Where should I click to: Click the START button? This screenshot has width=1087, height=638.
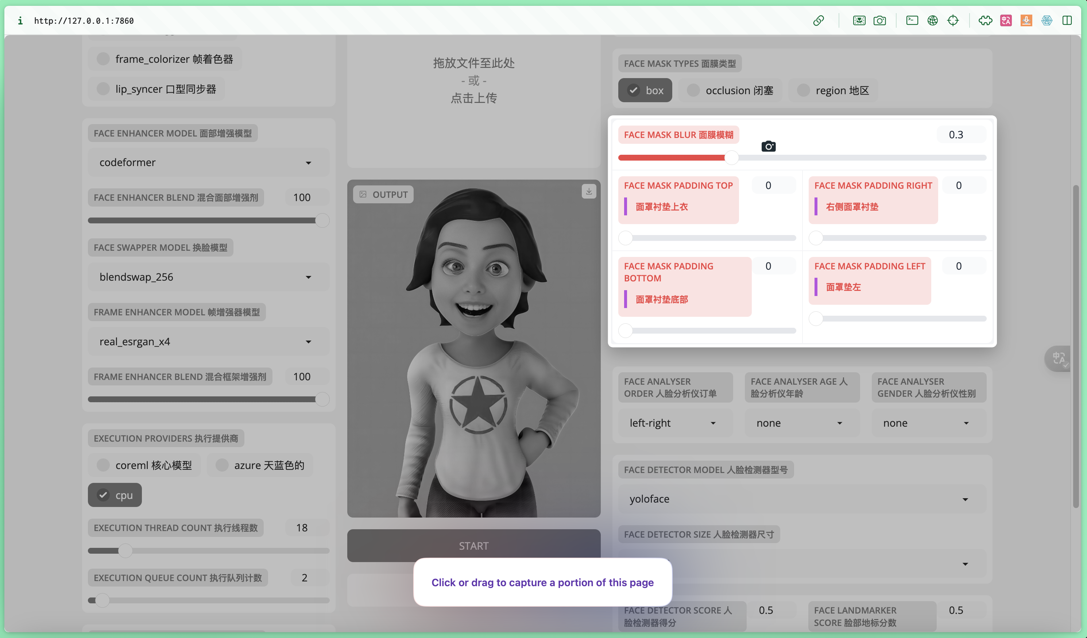point(473,546)
